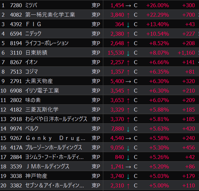
Task: Click the down arrow beside ＦＩＧ price
Action: pyautogui.click(x=128, y=24)
